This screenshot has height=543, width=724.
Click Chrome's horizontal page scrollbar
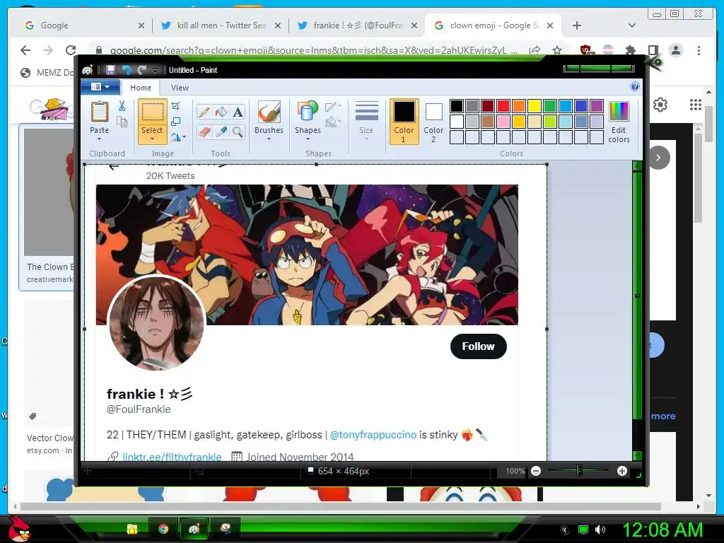pyautogui.click(x=341, y=506)
